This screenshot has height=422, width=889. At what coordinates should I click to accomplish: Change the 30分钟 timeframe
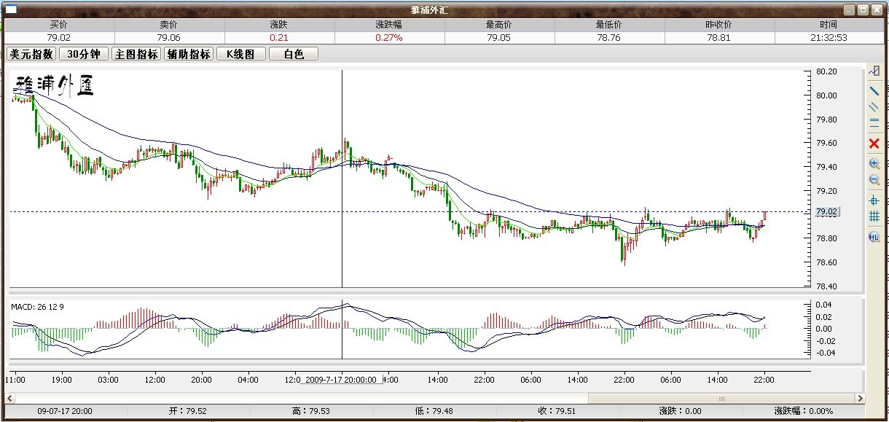pos(84,54)
